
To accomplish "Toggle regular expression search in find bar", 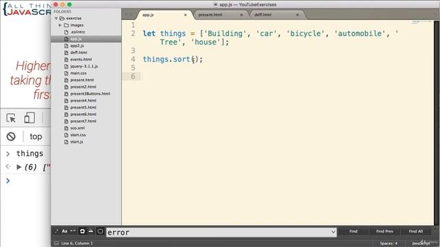I will 56,231.
